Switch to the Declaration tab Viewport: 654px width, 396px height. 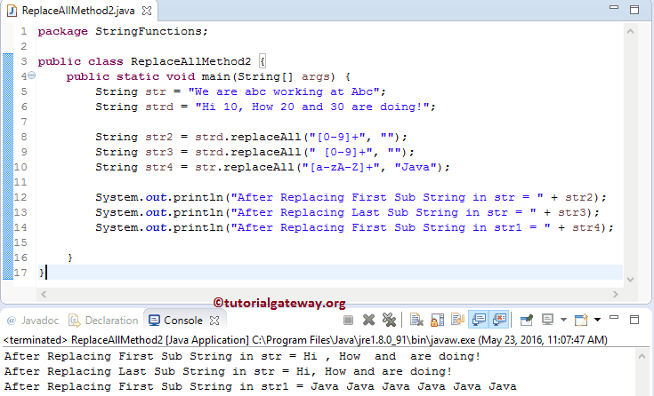coord(103,321)
